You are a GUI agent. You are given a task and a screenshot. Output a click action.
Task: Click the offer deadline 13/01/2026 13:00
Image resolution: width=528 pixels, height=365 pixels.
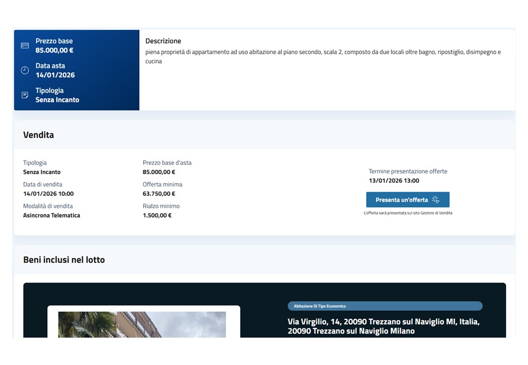click(x=394, y=180)
